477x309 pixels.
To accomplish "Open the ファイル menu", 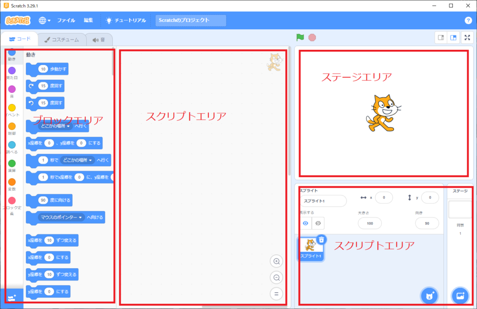I will pyautogui.click(x=66, y=20).
